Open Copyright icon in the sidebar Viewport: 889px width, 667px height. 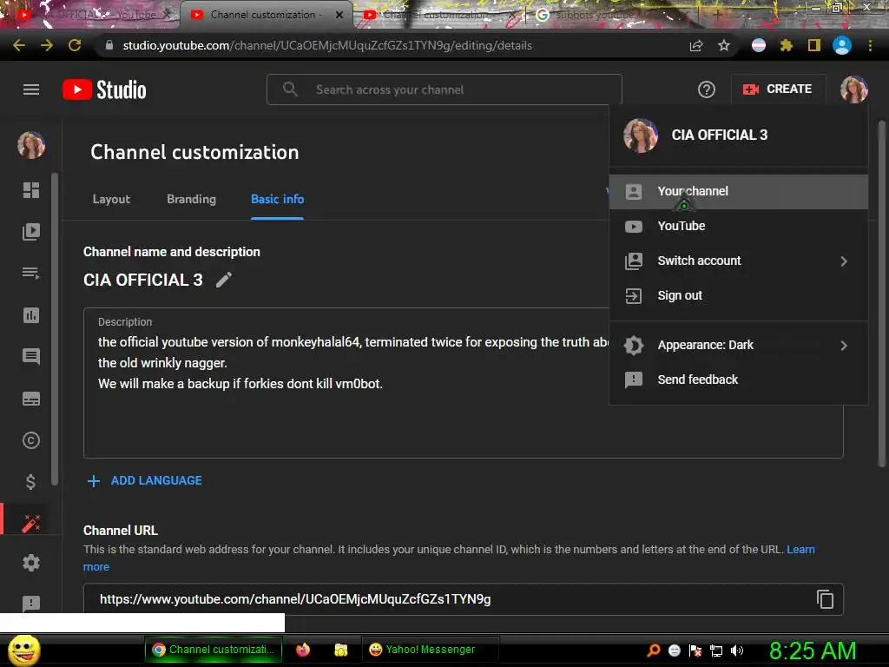point(31,440)
